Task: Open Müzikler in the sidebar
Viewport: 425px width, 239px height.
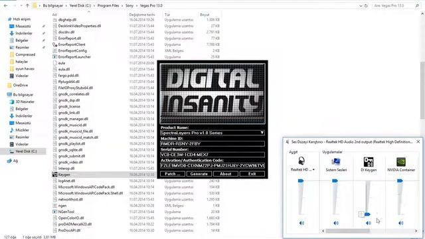Action: coord(22,130)
